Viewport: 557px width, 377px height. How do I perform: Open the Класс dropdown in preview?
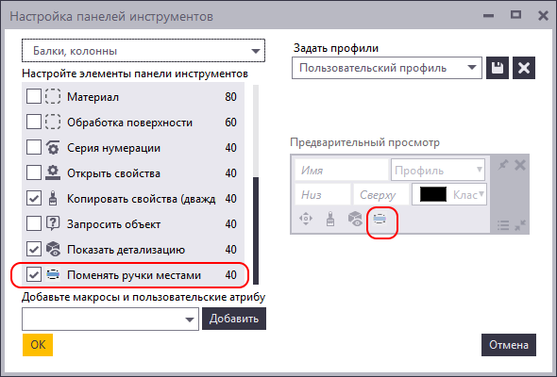pyautogui.click(x=449, y=194)
